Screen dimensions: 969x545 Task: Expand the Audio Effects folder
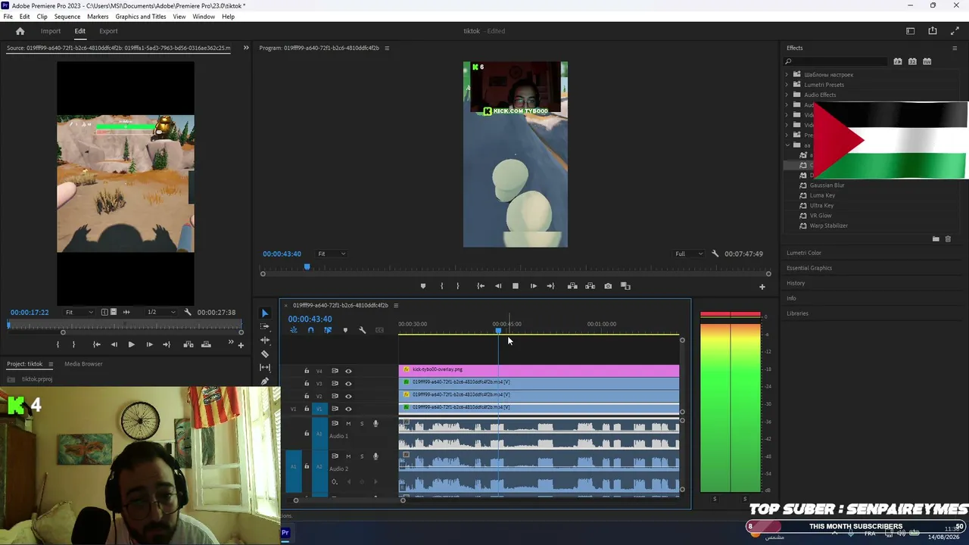pos(787,95)
